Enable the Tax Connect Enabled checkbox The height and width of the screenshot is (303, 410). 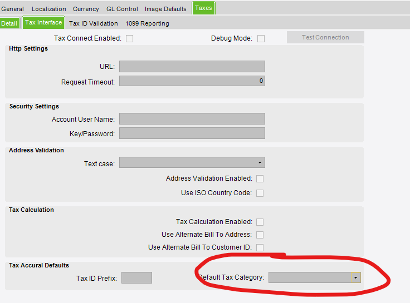click(x=129, y=38)
